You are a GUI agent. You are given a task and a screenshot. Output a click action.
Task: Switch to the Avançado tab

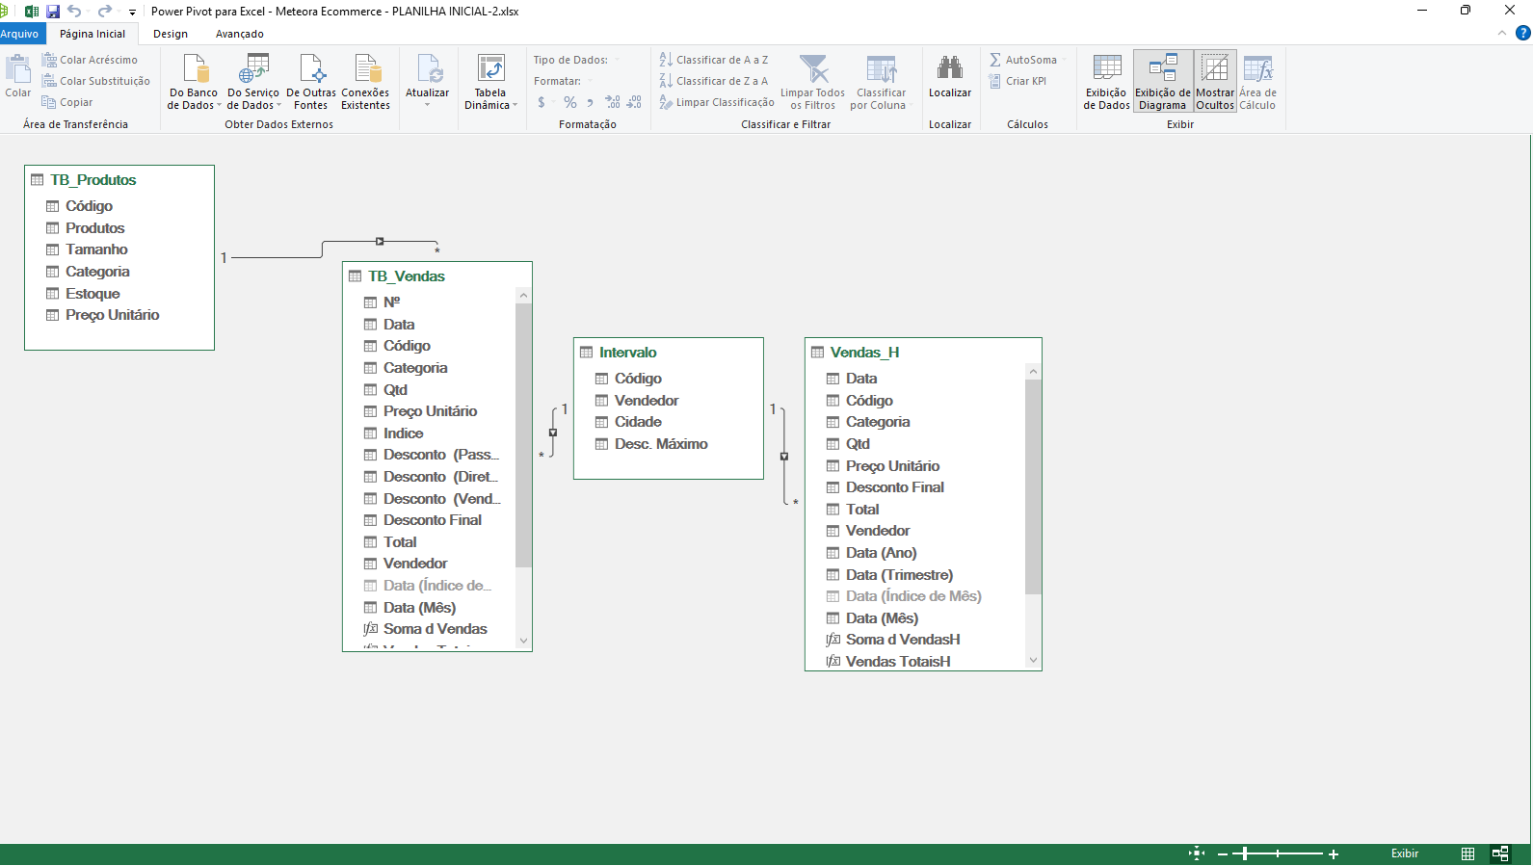tap(240, 34)
